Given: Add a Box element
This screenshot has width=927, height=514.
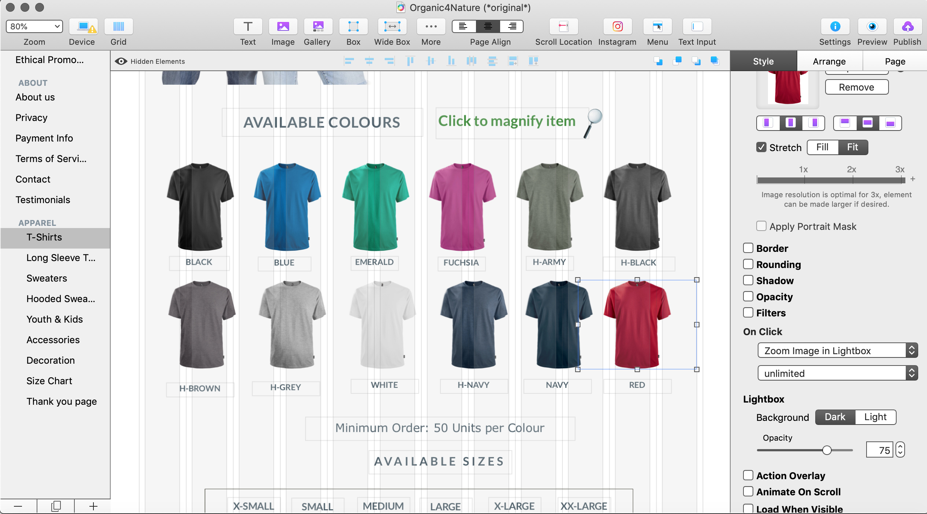Looking at the screenshot, I should pyautogui.click(x=353, y=26).
